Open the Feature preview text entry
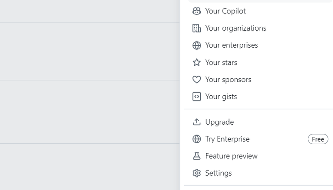The height and width of the screenshot is (190, 333). pos(231,156)
